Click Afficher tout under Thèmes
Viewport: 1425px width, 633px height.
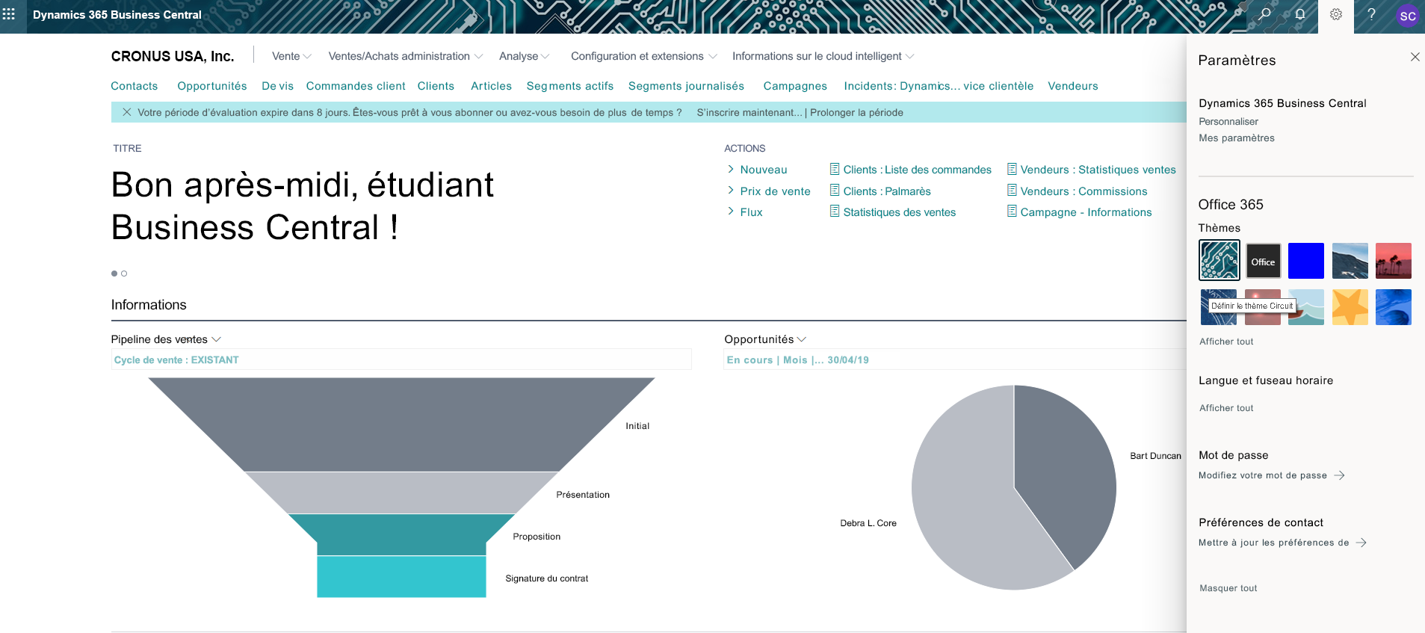coord(1226,342)
